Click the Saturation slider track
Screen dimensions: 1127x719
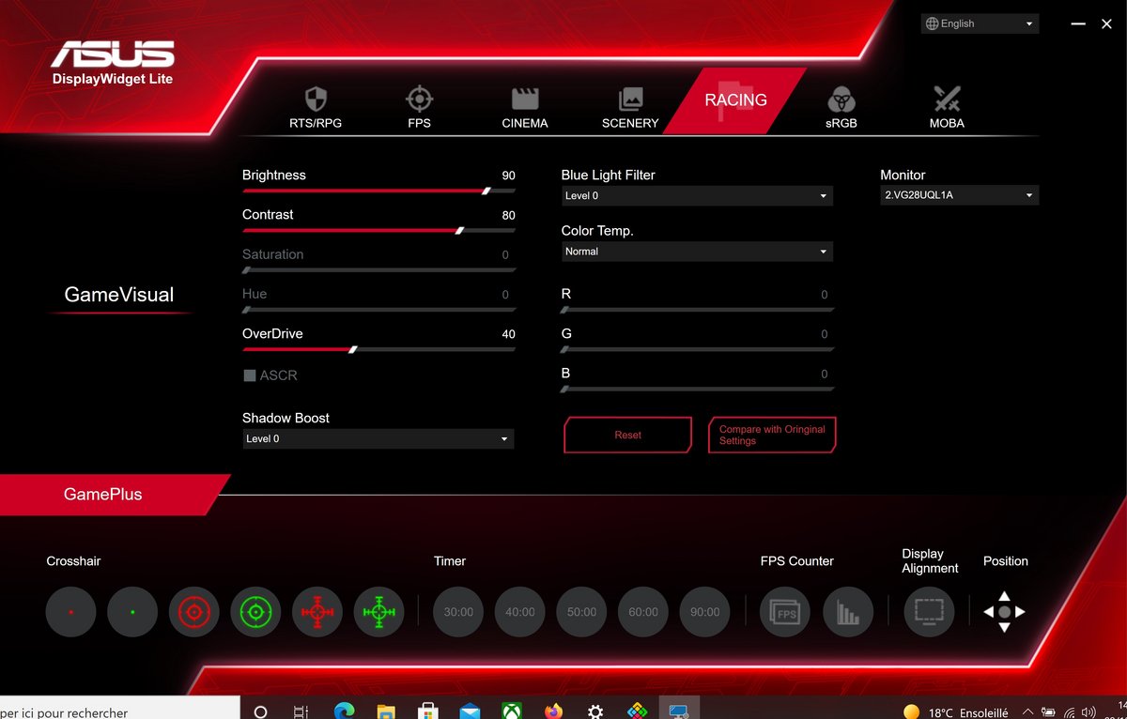[x=378, y=270]
